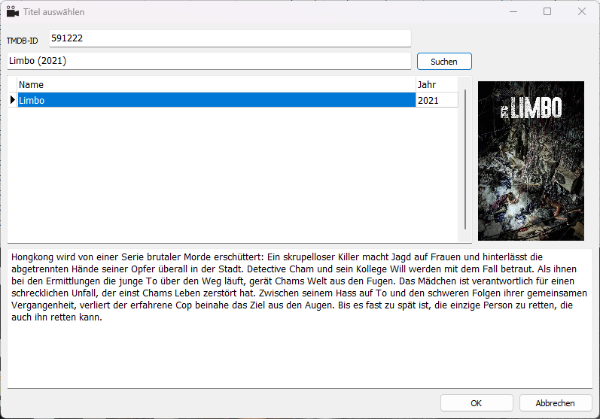Focus the TMDB-ID input field
The width and height of the screenshot is (600, 419).
click(x=230, y=38)
